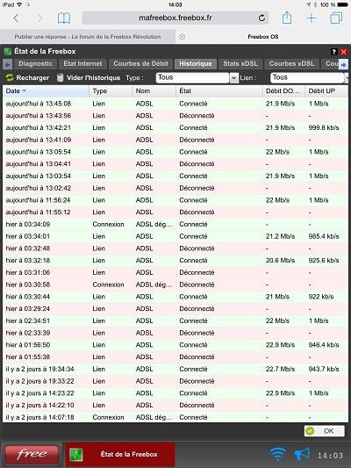Click the help question mark icon

coord(334,52)
